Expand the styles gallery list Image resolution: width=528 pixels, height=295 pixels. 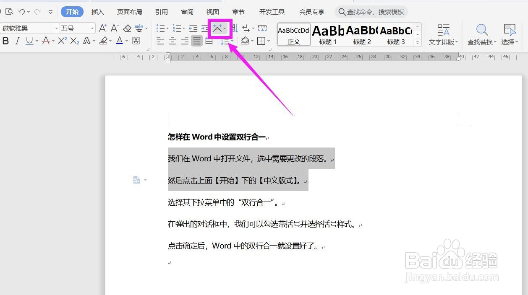[x=417, y=42]
